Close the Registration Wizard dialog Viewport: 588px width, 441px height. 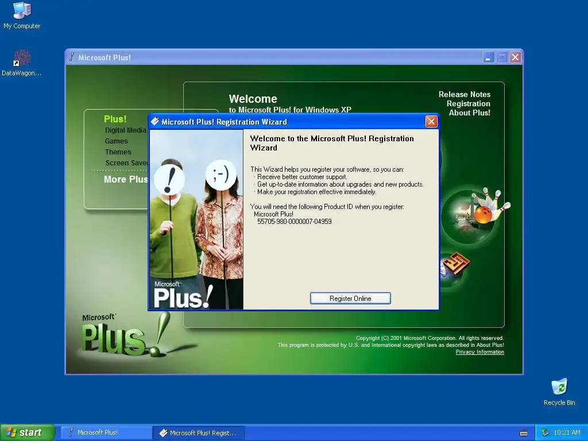click(431, 122)
